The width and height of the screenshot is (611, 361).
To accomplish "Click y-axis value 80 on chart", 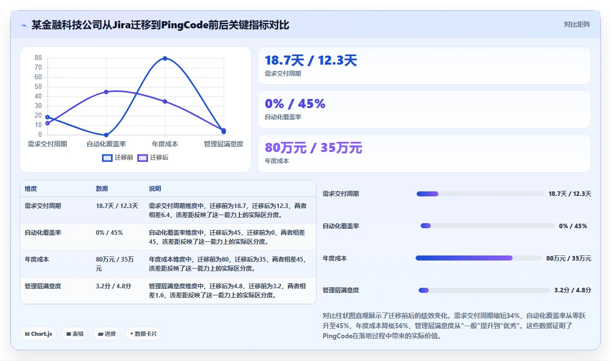I will click(x=38, y=58).
